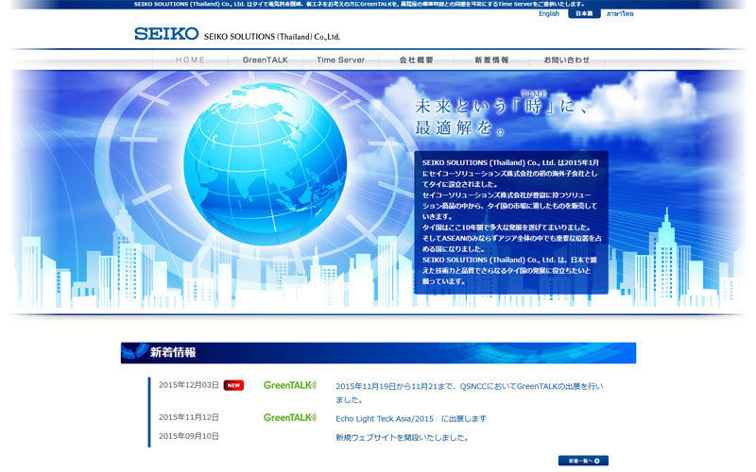This screenshot has height=472, width=756.
Task: Click date text 2015年11月12日
Action: click(188, 417)
